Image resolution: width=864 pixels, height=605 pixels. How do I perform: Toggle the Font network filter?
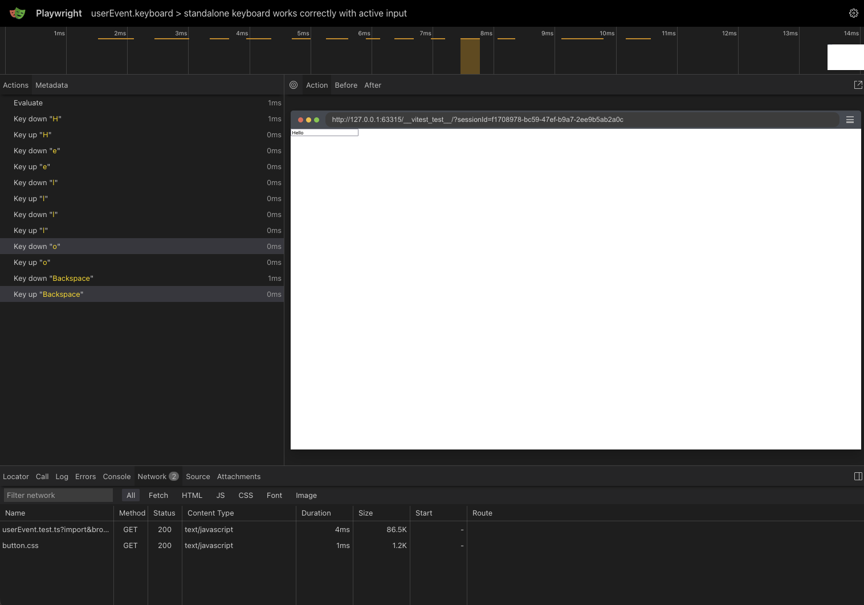[274, 495]
